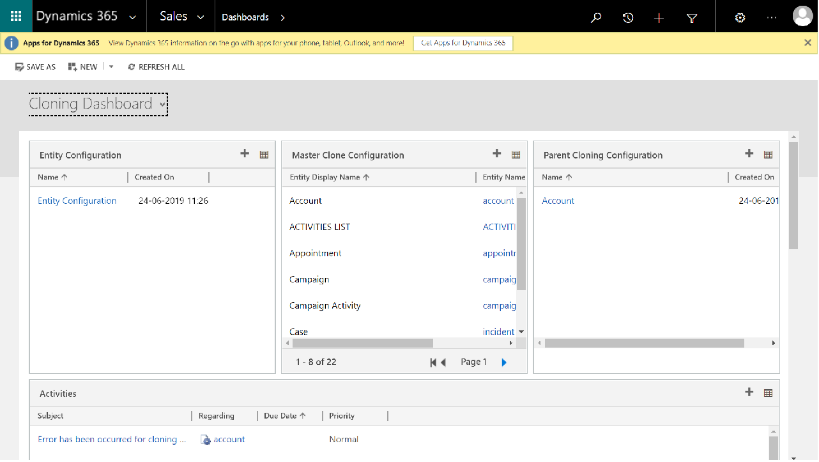Open the app launcher waffle icon

click(16, 17)
